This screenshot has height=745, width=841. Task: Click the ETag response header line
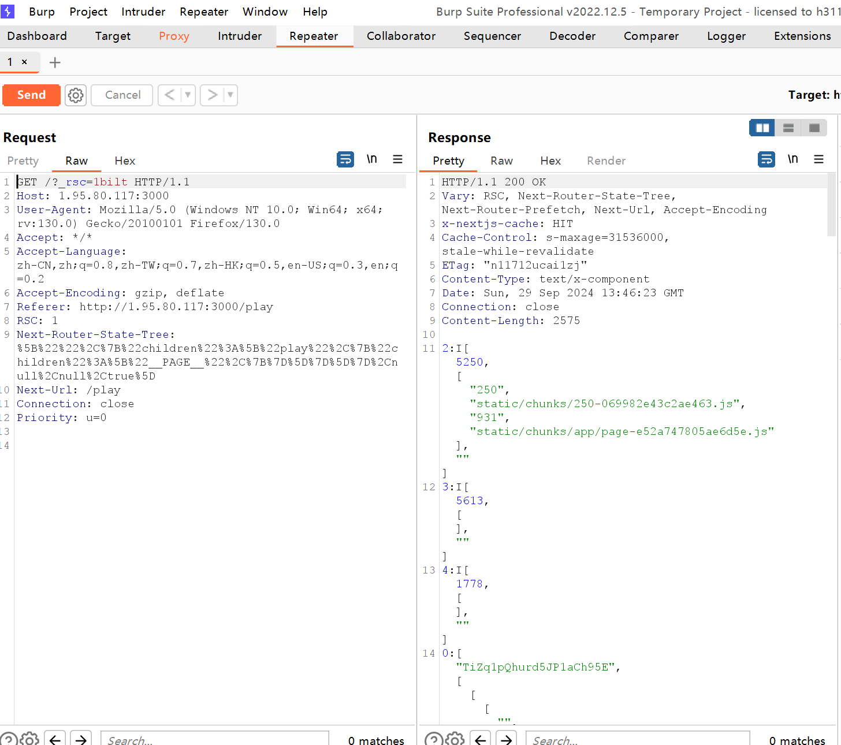pyautogui.click(x=514, y=265)
